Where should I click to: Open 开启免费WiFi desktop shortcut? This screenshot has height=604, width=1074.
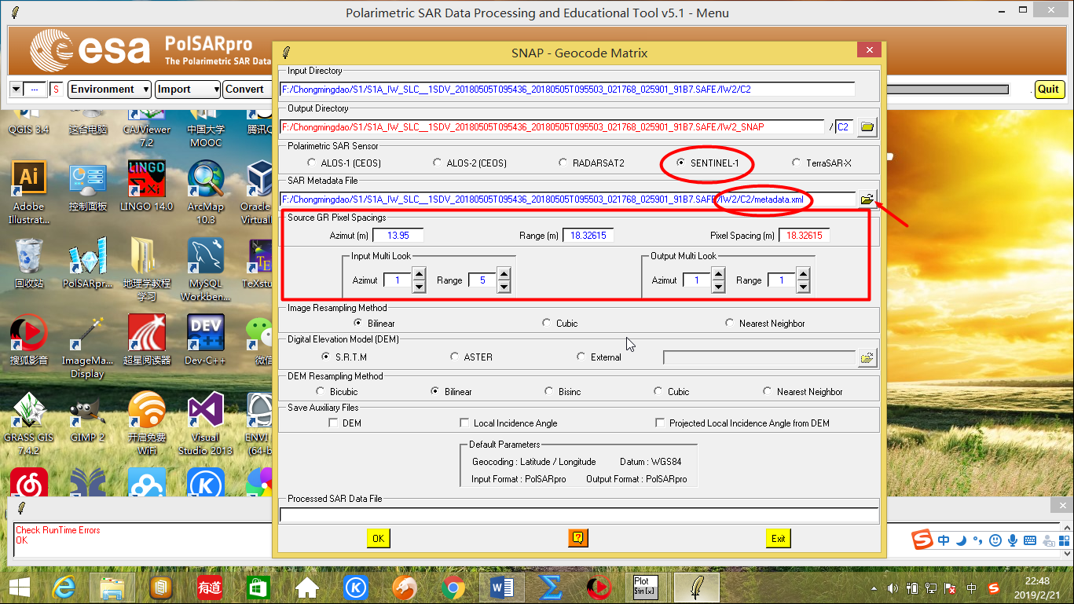[x=146, y=423]
